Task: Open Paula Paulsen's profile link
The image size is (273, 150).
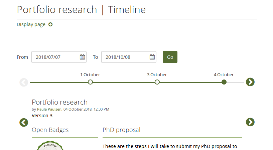Action: (x=49, y=109)
